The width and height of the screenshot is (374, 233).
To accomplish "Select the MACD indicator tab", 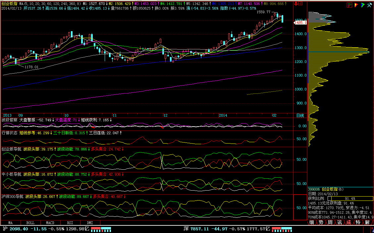I will point(50,223).
